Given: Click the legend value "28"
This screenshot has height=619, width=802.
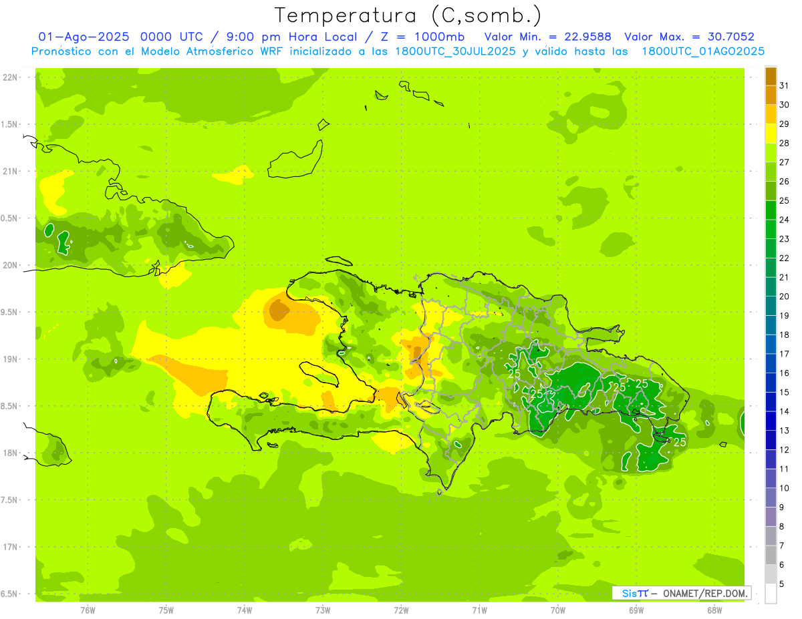Looking at the screenshot, I should click(x=784, y=143).
